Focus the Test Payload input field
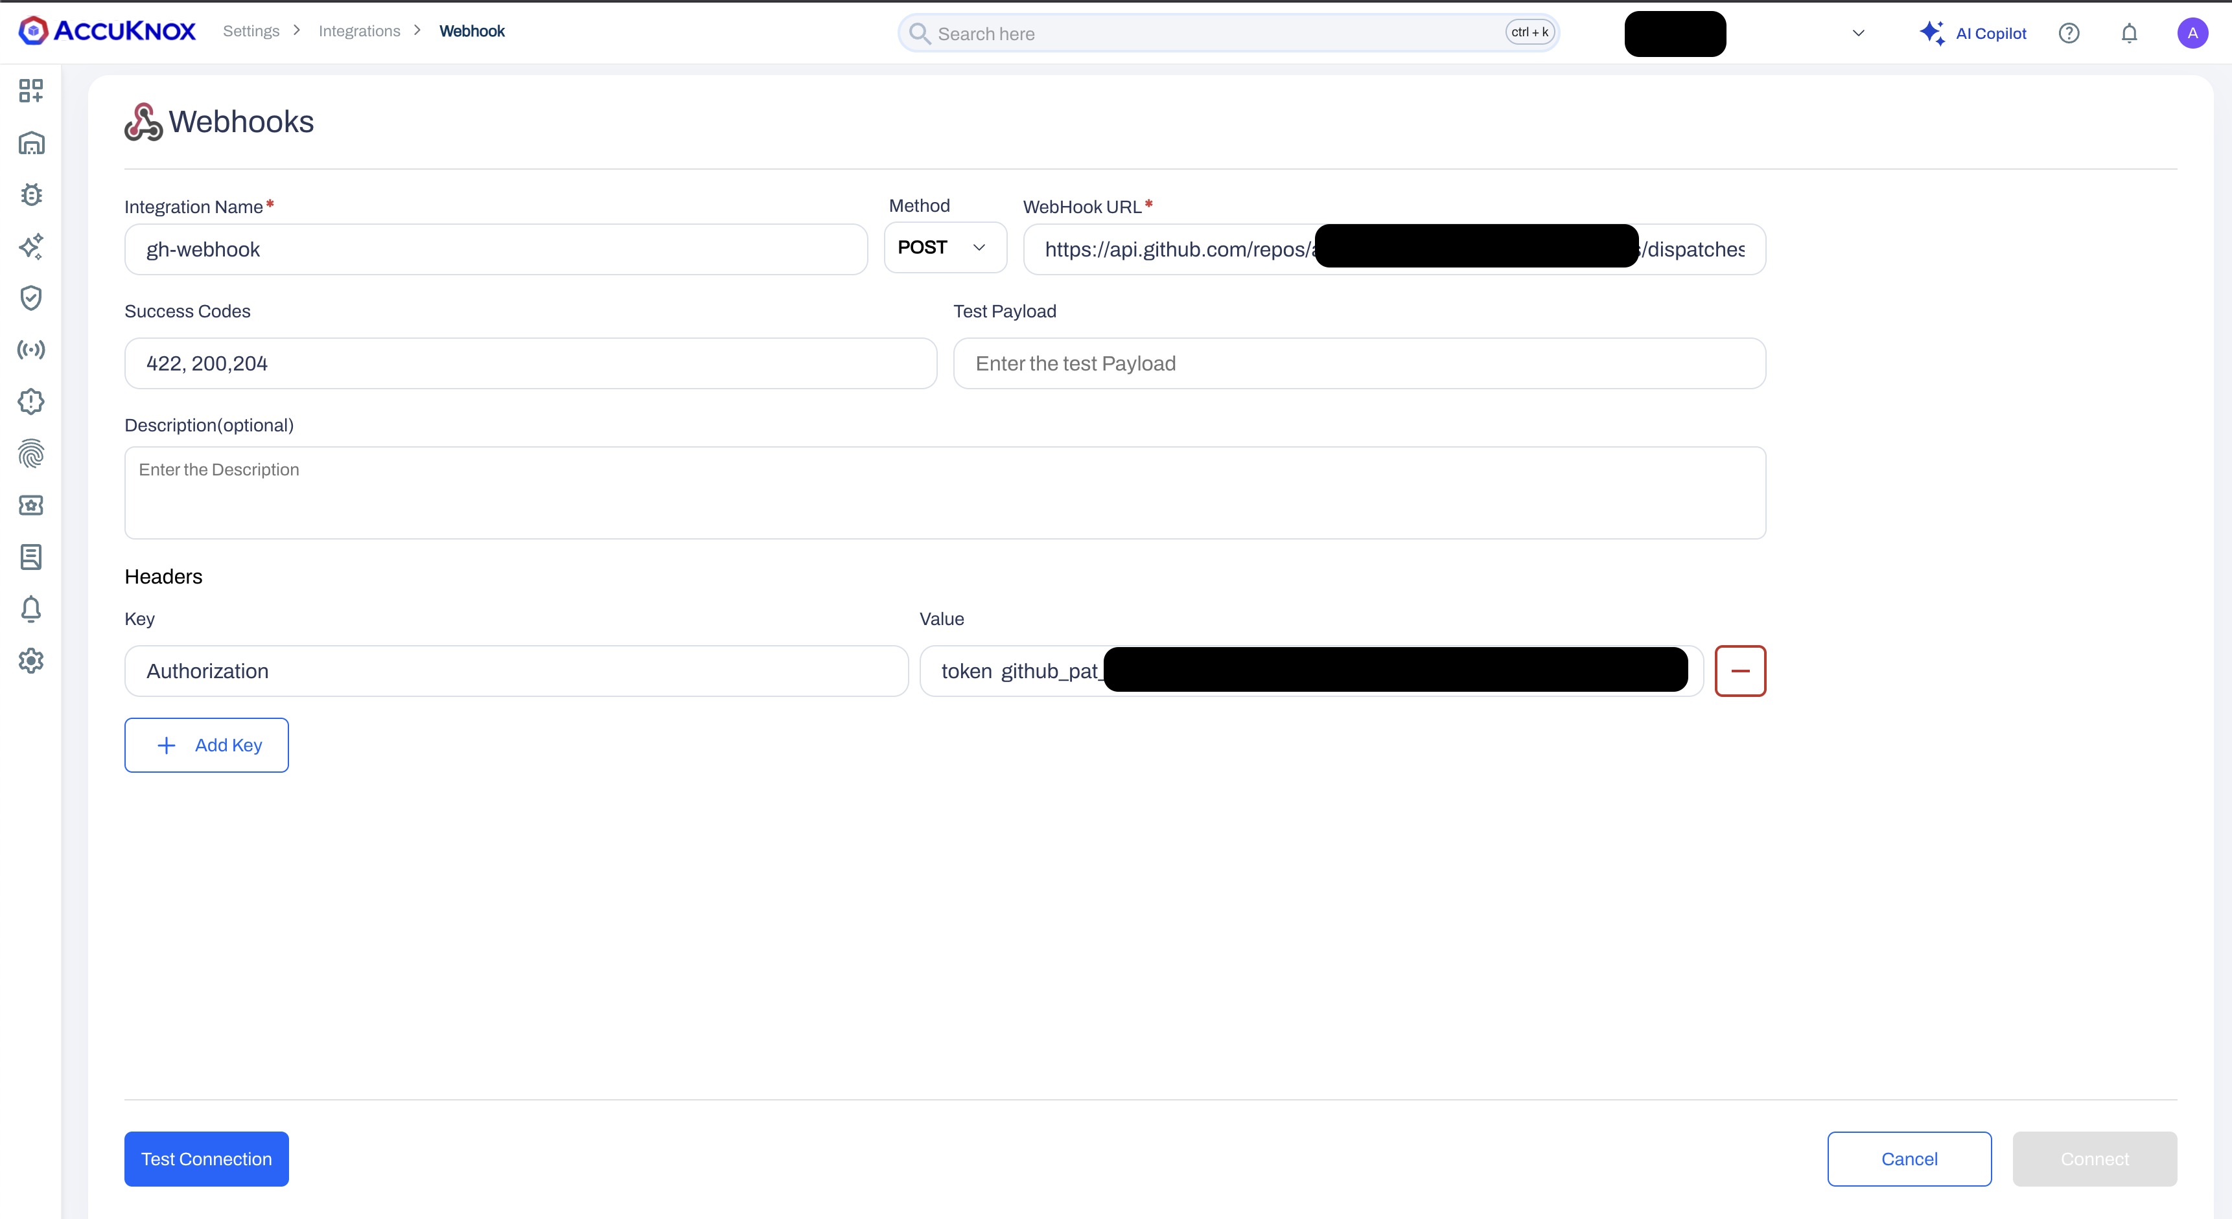Viewport: 2232px width, 1219px height. 1358,363
